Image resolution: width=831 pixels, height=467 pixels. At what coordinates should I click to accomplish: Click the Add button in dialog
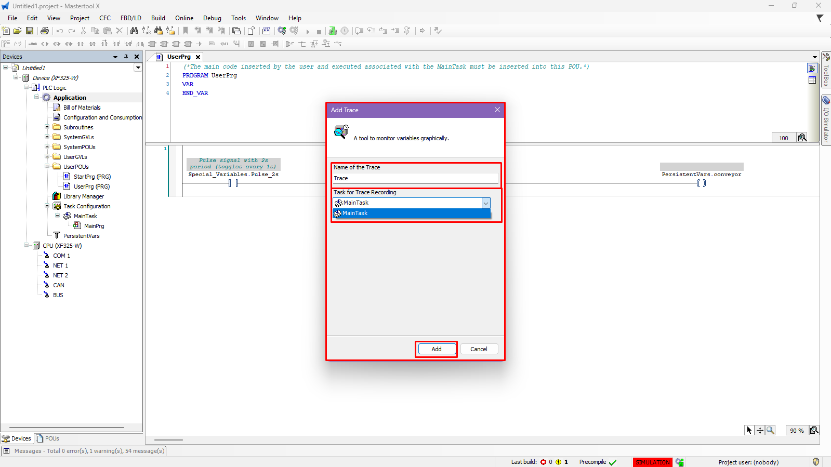pos(436,349)
